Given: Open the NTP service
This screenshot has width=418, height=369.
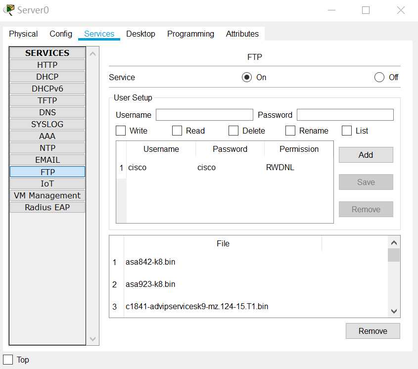Looking at the screenshot, I should pyautogui.click(x=47, y=148).
